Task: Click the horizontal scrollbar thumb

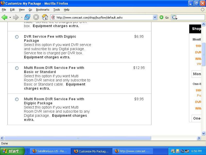Action: point(78,138)
